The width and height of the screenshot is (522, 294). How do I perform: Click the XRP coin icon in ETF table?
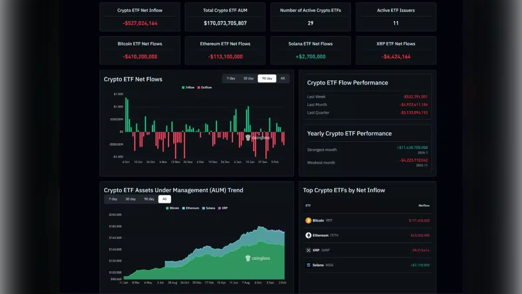click(308, 250)
